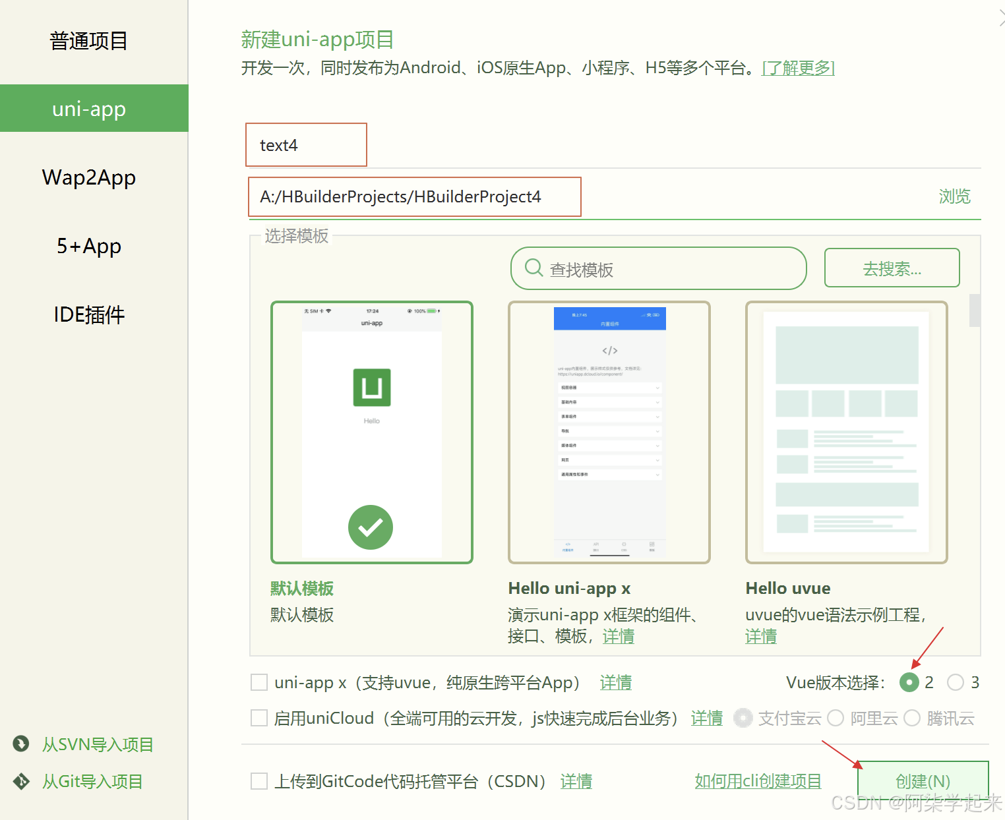Click the Git import icon
The image size is (1005, 820).
point(21,781)
